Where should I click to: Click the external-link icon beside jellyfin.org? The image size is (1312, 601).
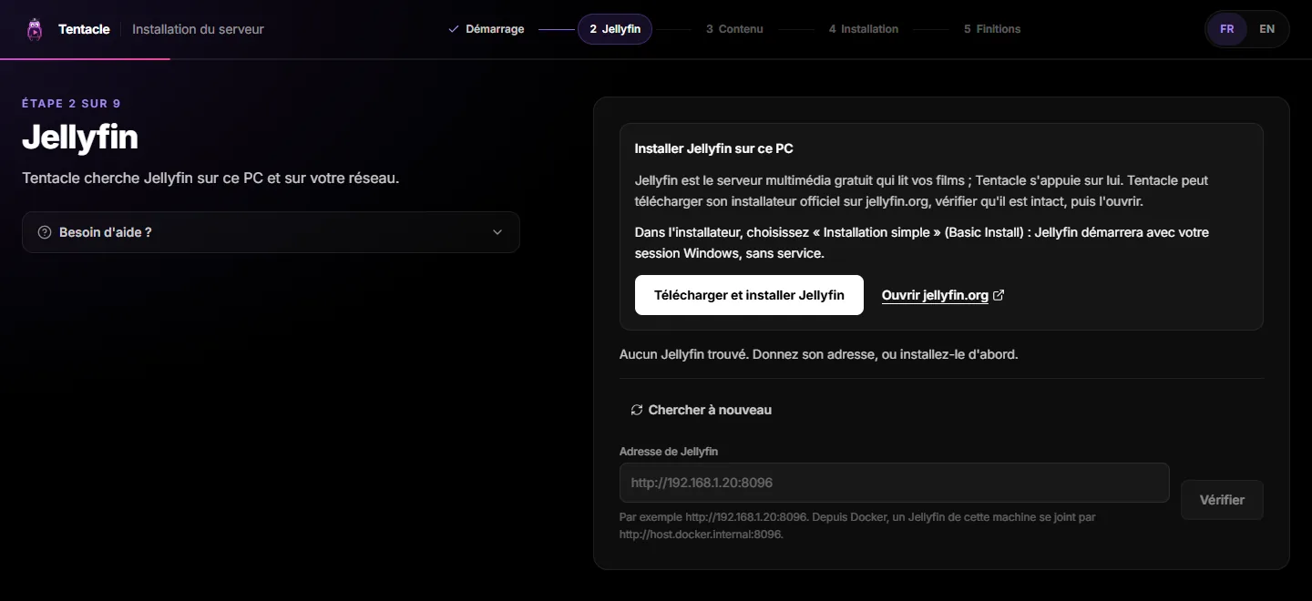point(999,295)
